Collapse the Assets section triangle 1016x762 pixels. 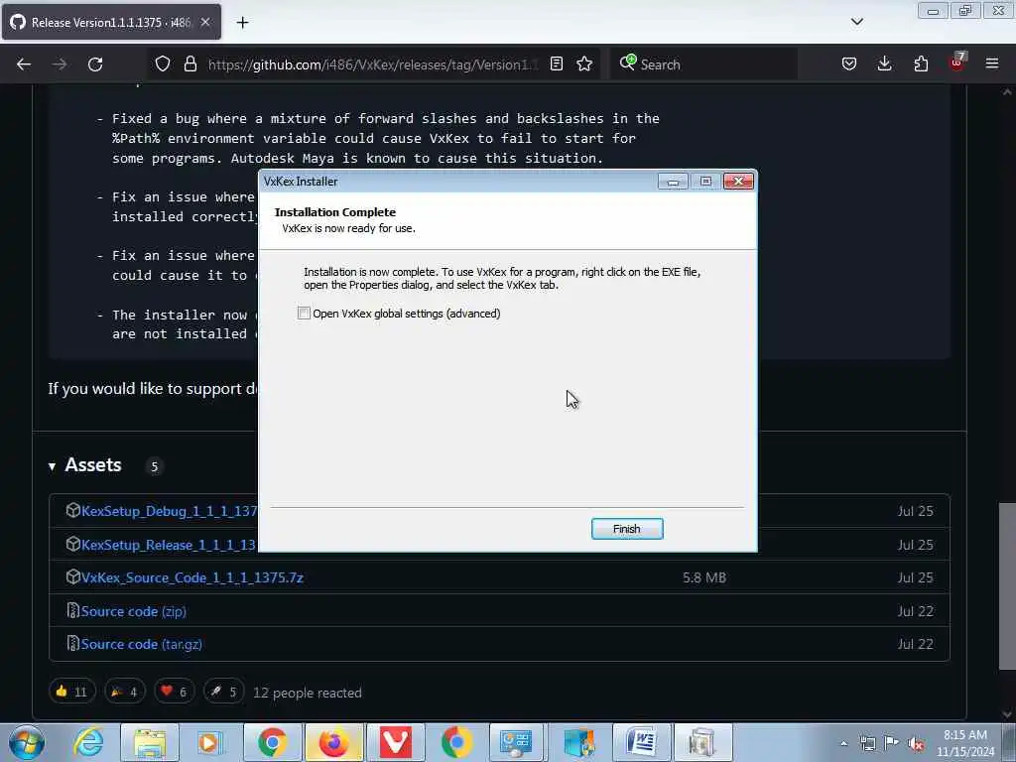pos(52,466)
